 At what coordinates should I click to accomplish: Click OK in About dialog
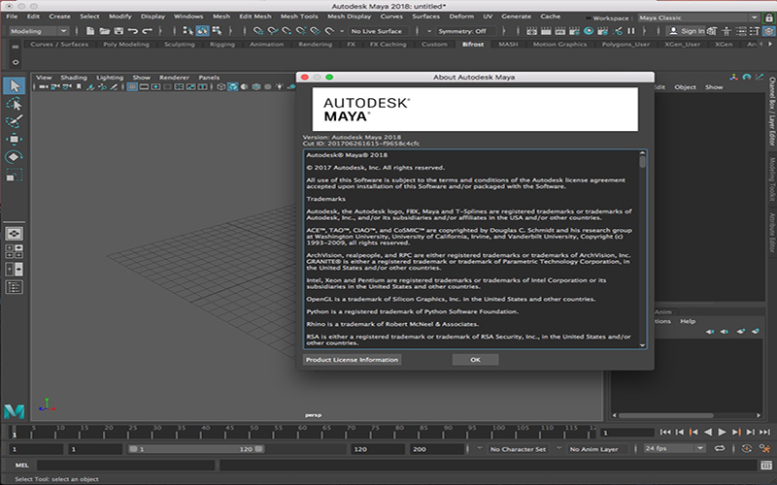[x=475, y=360]
